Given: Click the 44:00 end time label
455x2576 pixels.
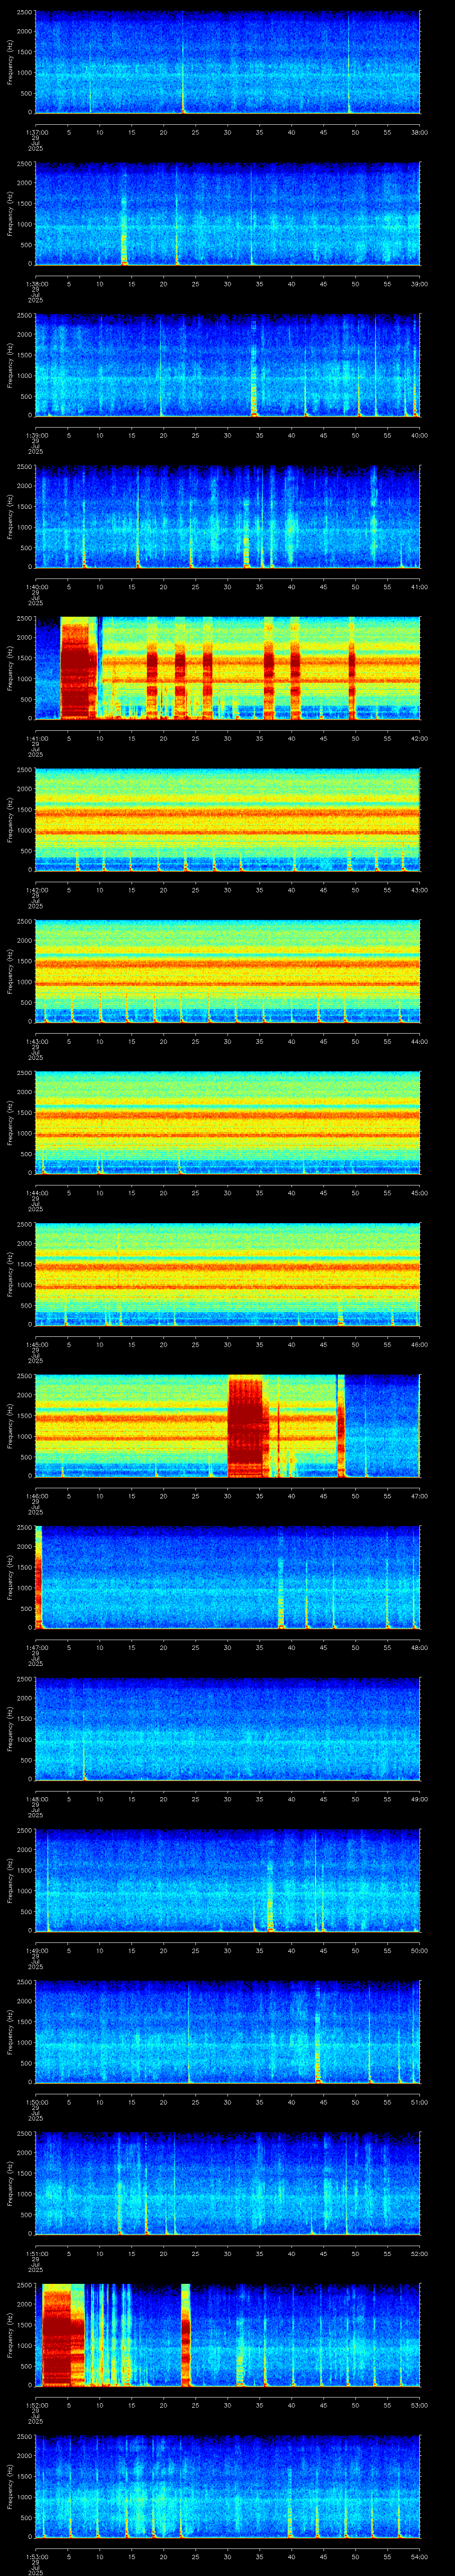Looking at the screenshot, I should [x=419, y=1041].
